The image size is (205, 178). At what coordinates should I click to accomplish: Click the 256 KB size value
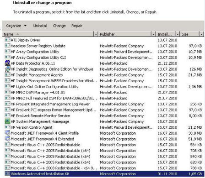196,104
